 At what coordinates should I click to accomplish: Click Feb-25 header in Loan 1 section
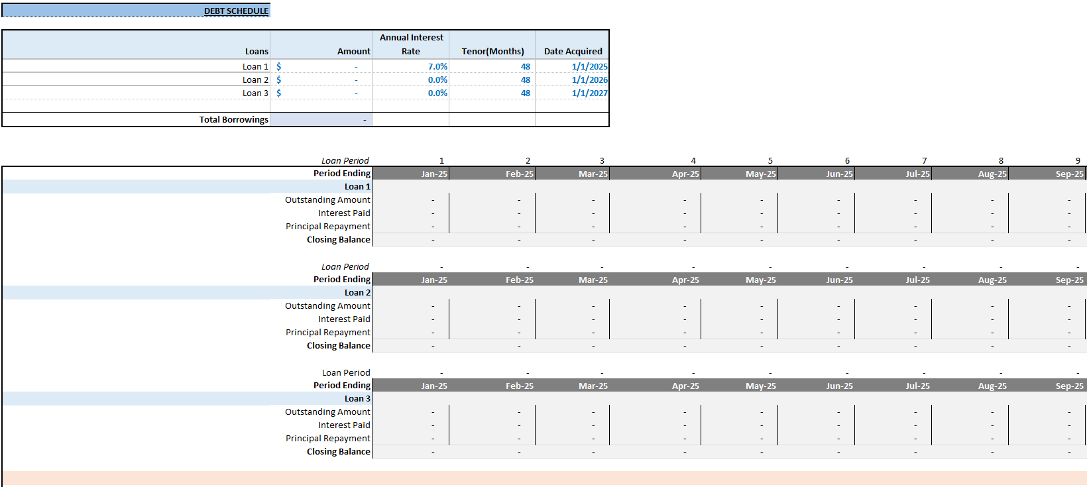(492, 174)
